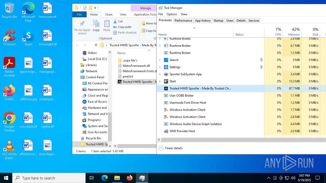Launch VLC media player shortcut

[9, 149]
